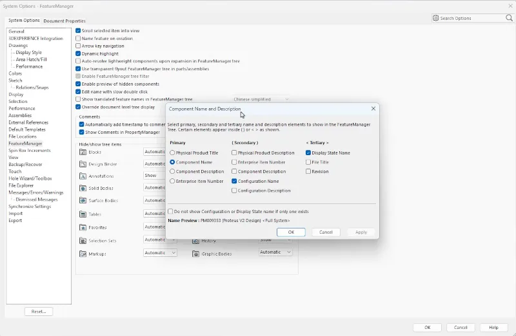The height and width of the screenshot is (336, 516).
Task: Click the Surface Bodies folder icon
Action: click(x=83, y=200)
